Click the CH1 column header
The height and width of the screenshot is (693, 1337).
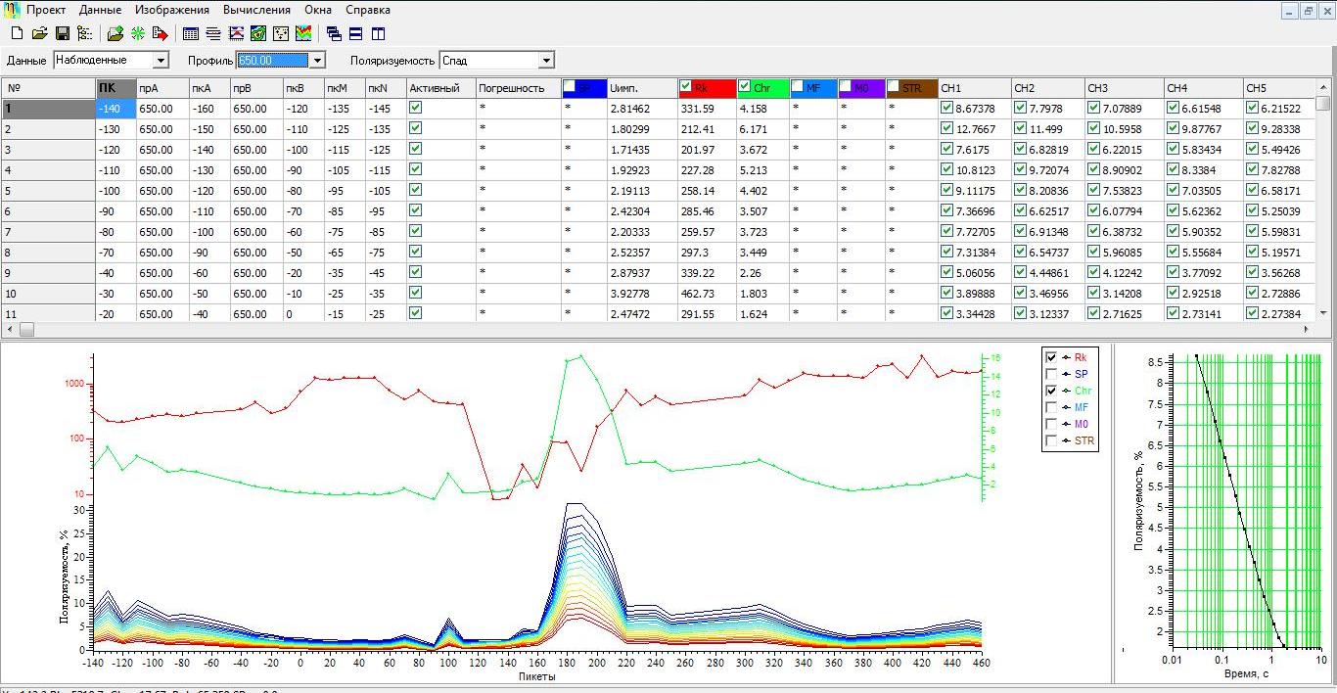pos(974,88)
